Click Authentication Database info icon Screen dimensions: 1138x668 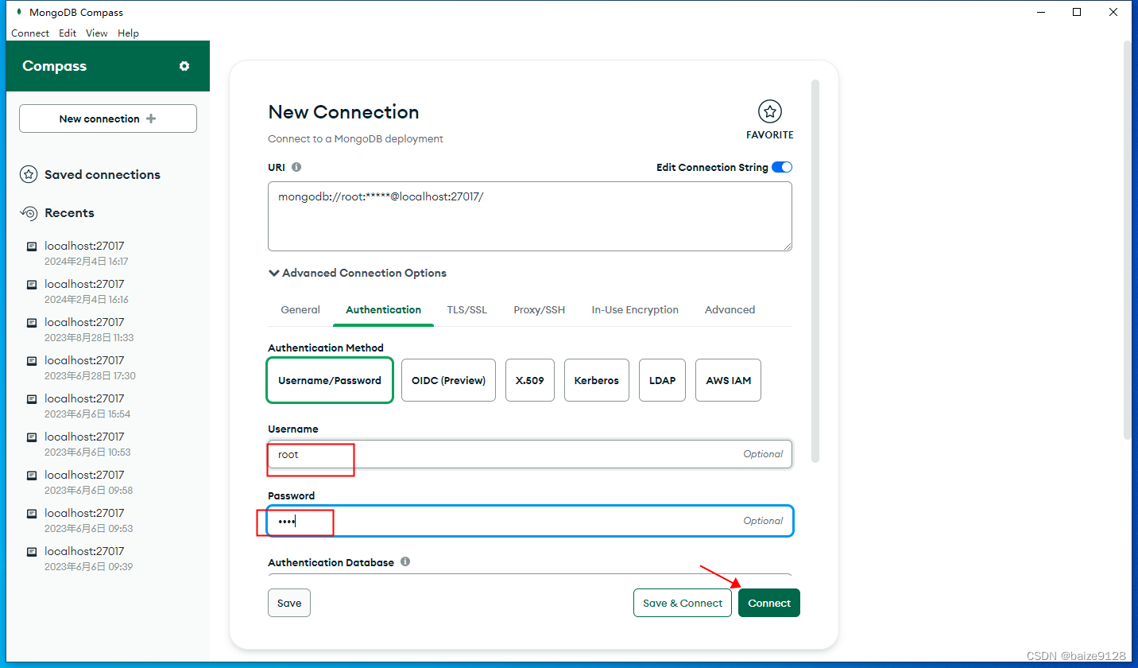click(405, 561)
